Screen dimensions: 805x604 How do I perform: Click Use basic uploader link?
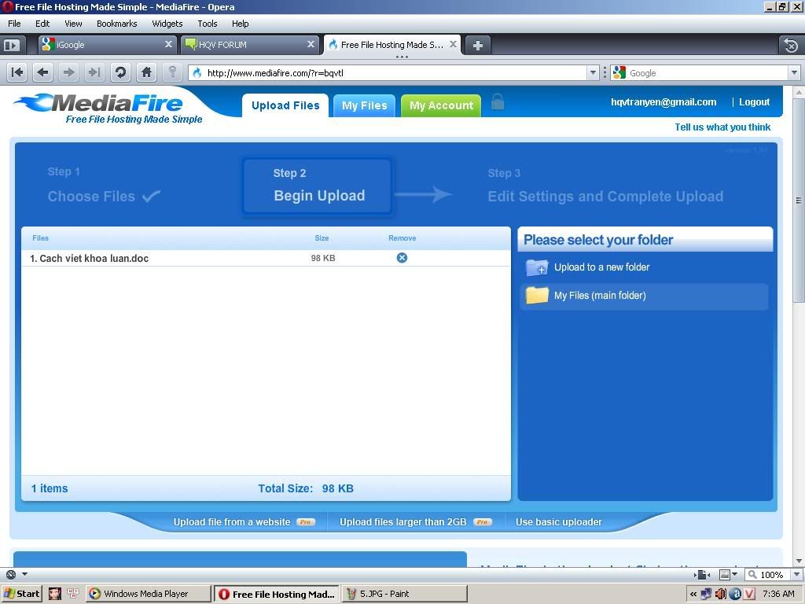[559, 522]
